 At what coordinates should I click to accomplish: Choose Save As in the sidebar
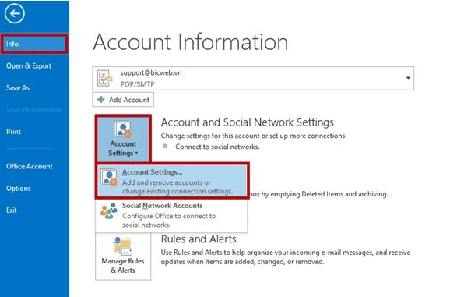[18, 88]
